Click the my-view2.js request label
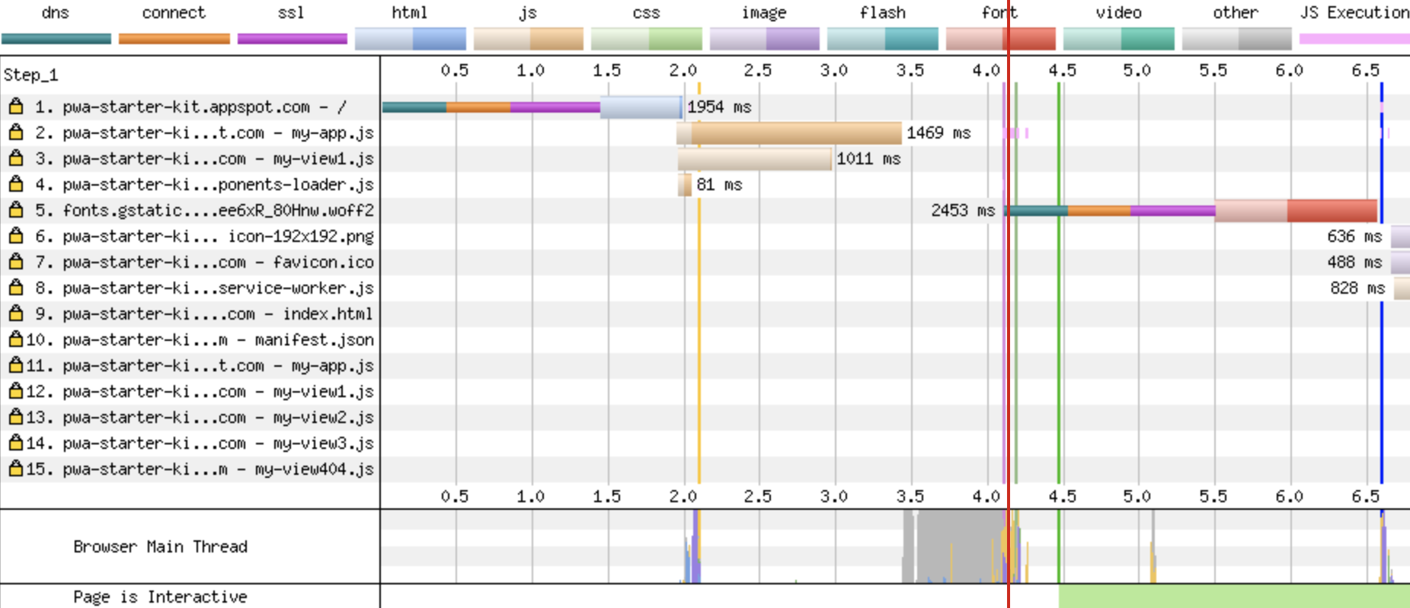1410x608 pixels. coord(200,417)
